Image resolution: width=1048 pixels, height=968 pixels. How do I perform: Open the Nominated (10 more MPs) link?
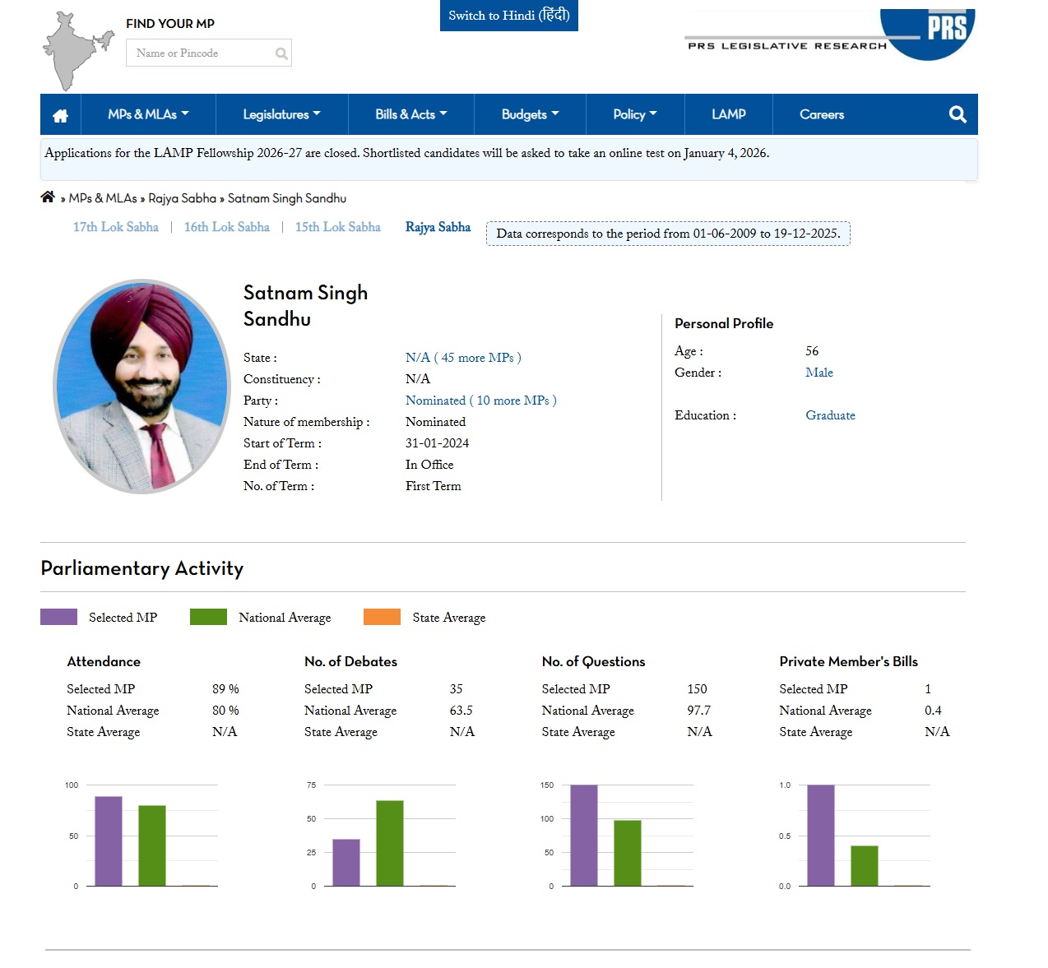coord(480,401)
